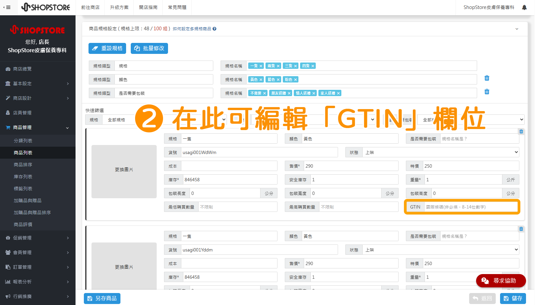
Task: Remove the 粉色 color tag
Action: pyautogui.click(x=295, y=79)
